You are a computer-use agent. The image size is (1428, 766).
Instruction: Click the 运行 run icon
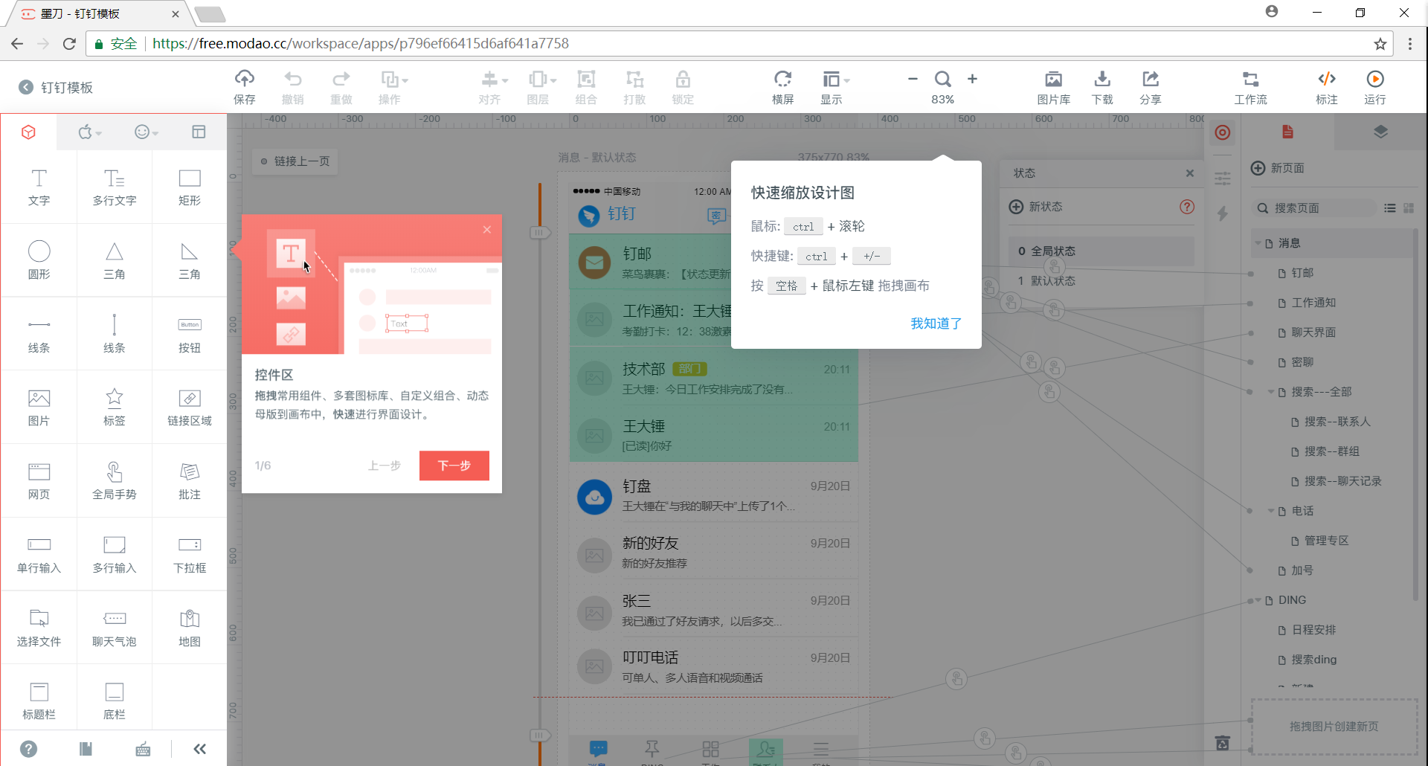[1375, 87]
